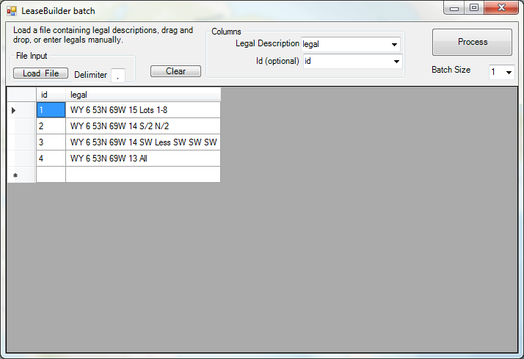Click the row header of row with id 3

[x=21, y=142]
